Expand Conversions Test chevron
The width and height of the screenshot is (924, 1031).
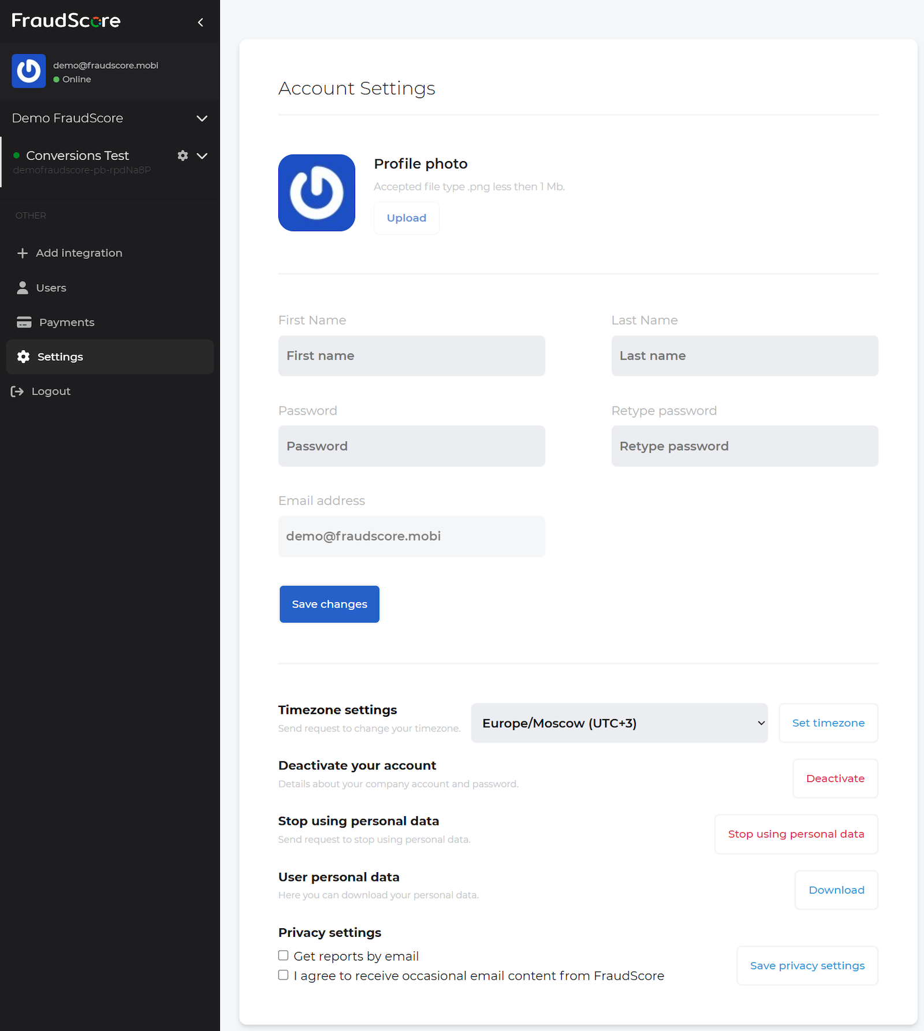[202, 156]
